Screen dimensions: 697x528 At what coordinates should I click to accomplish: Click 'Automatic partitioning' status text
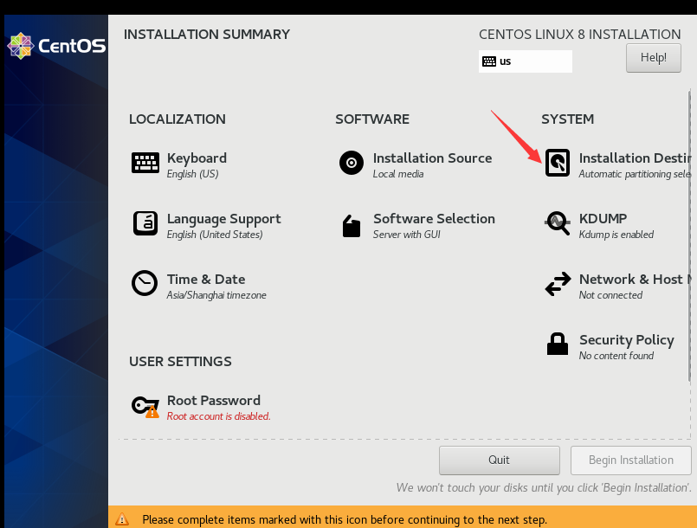pyautogui.click(x=635, y=174)
